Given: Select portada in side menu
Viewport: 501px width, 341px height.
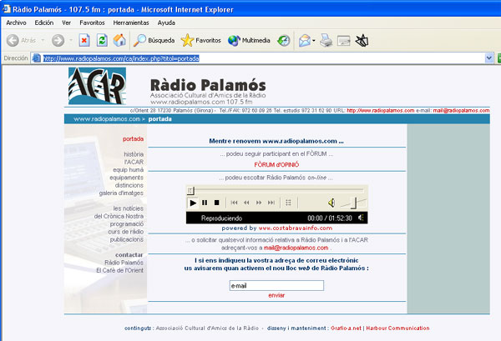Looking at the screenshot, I should pyautogui.click(x=134, y=138).
